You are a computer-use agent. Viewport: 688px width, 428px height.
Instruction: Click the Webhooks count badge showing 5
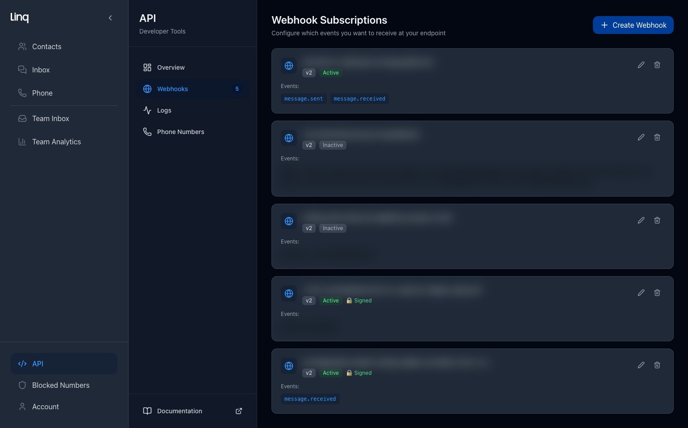[x=237, y=89]
